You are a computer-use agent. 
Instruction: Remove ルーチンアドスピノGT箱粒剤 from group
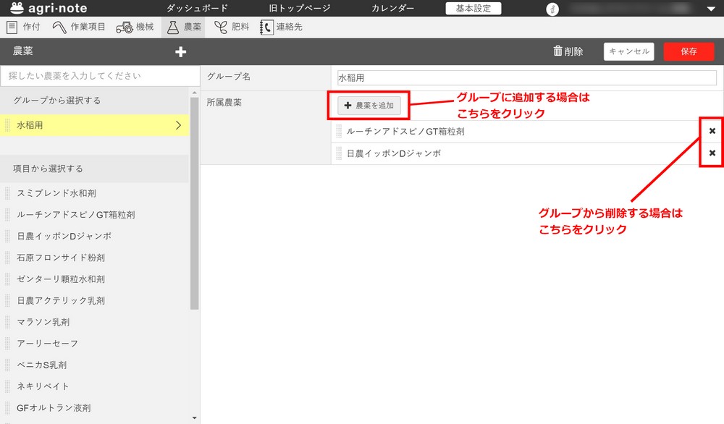712,131
